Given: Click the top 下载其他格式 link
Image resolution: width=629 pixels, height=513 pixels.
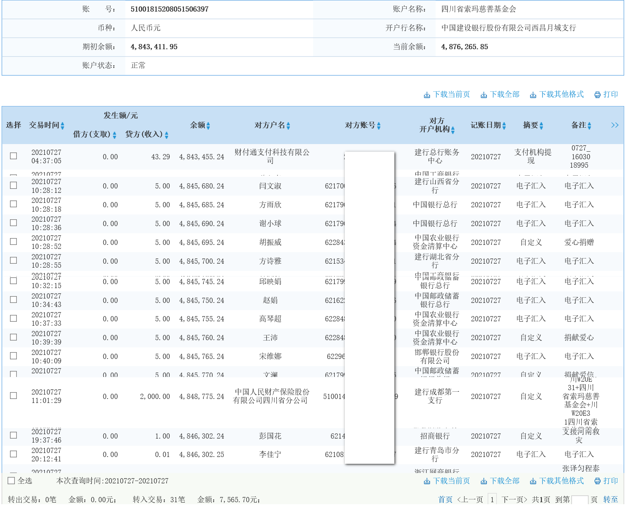Looking at the screenshot, I should [x=557, y=94].
